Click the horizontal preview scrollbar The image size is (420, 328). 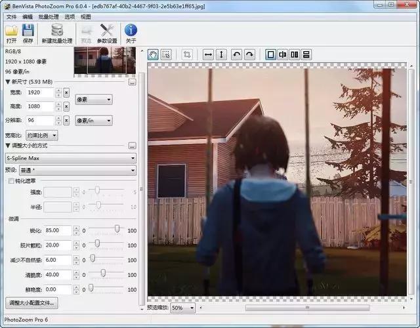click(307, 308)
